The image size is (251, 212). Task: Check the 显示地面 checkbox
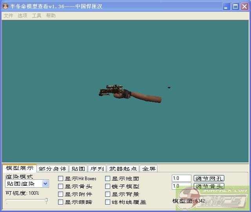[108, 179]
